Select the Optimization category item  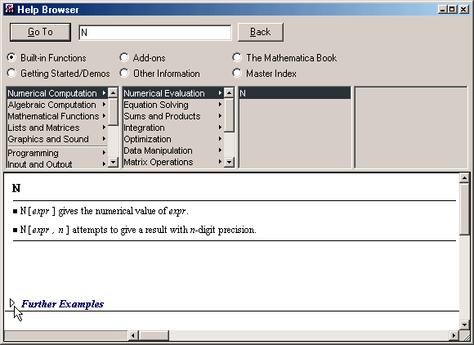[173, 139]
